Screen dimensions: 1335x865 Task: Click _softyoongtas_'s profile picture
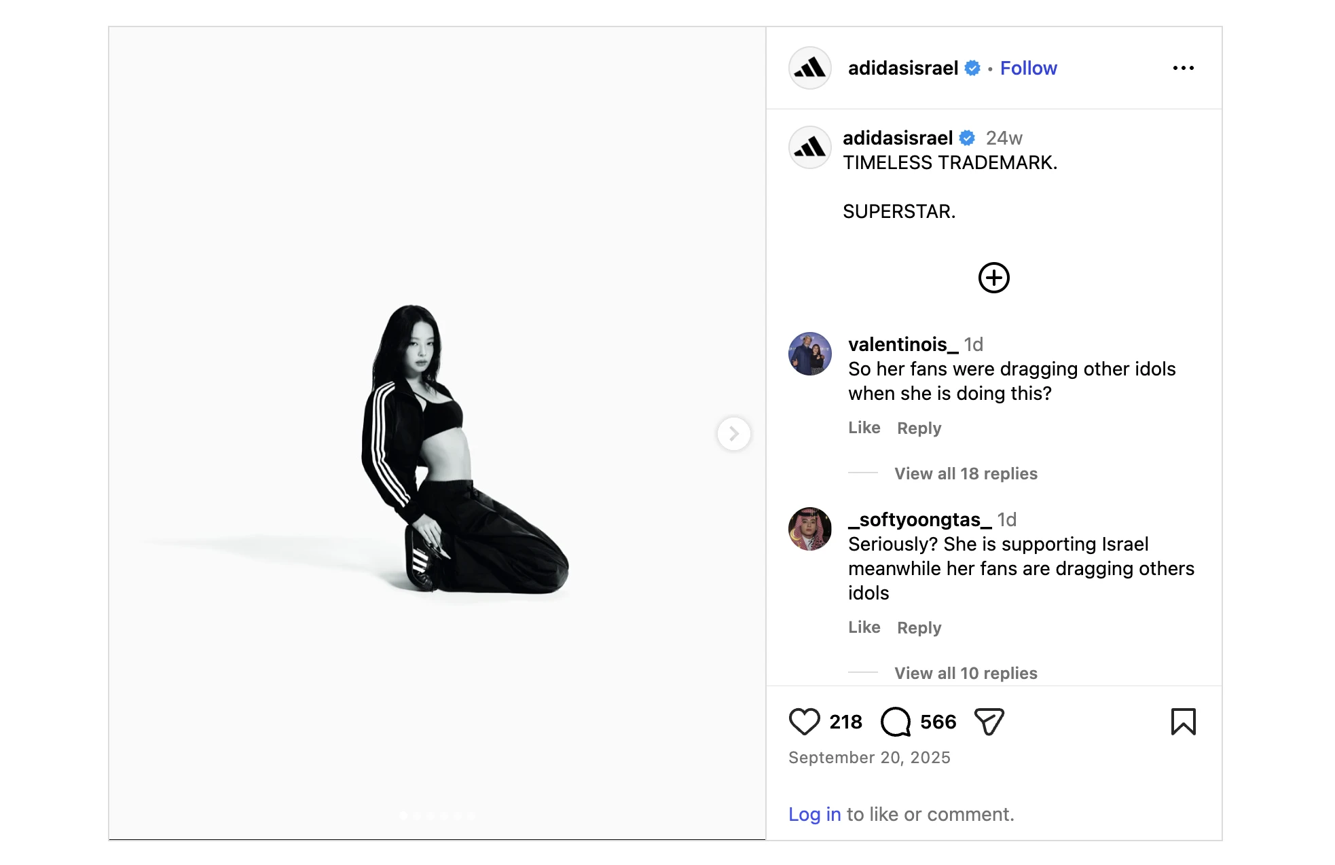[x=809, y=530]
